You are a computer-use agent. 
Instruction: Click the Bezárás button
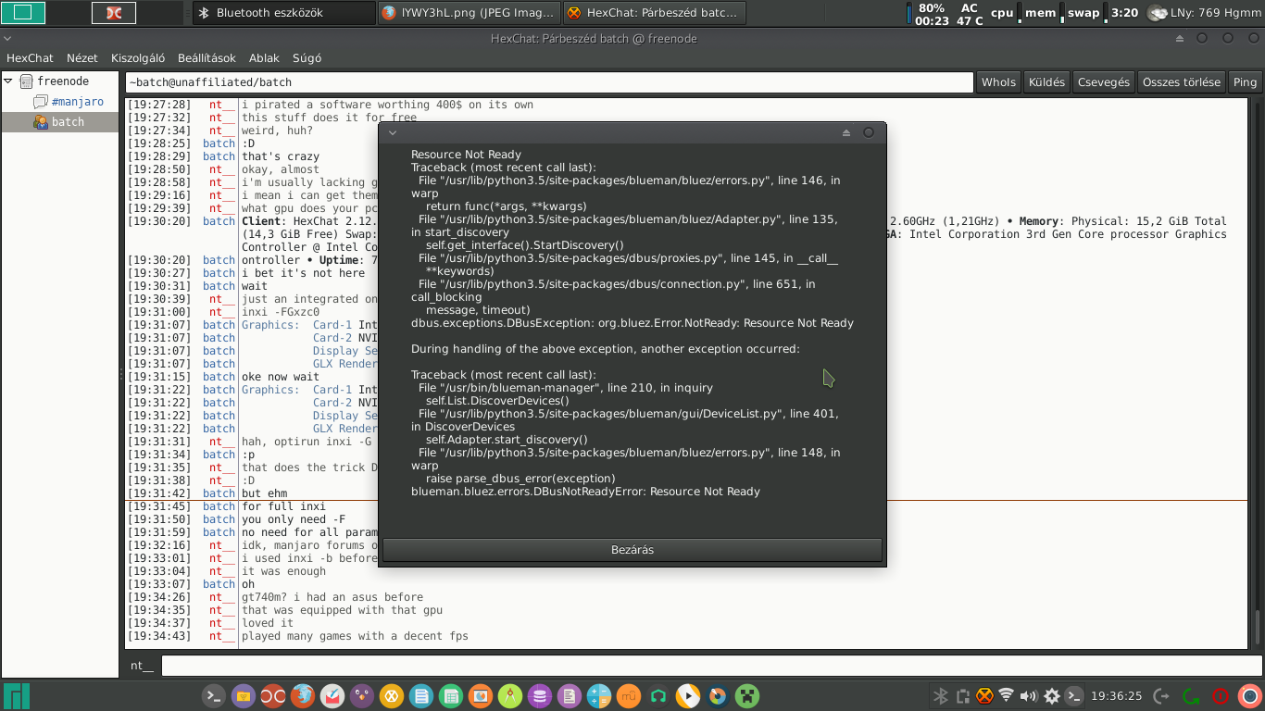tap(632, 550)
